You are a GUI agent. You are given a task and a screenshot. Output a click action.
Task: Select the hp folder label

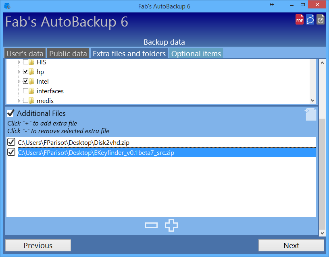[x=40, y=72]
